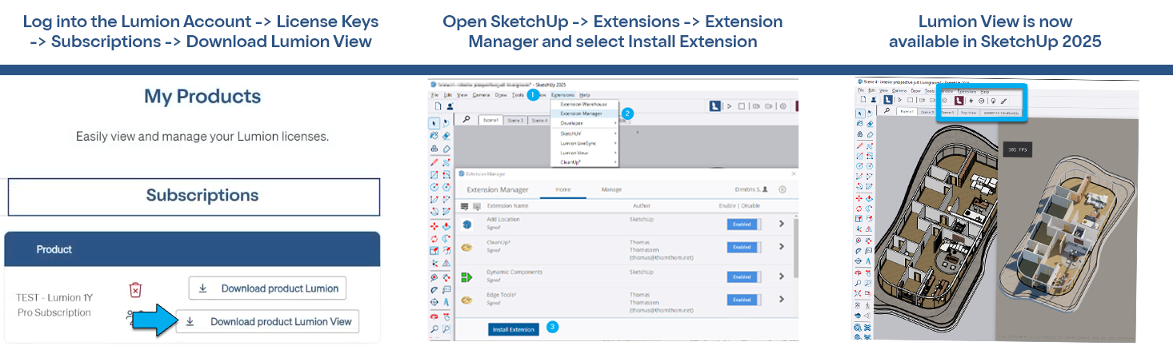Expand the Edge Tools² details chevron
Image resolution: width=1173 pixels, height=346 pixels.
click(x=782, y=300)
